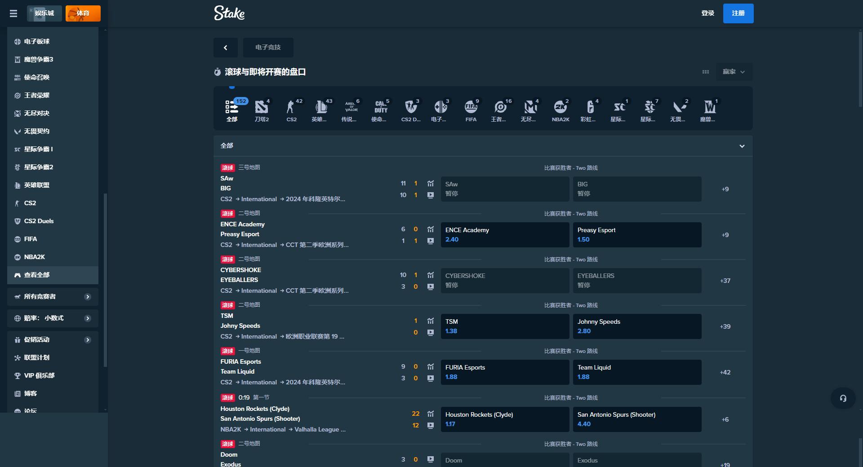Bet on ENCE Academy at 2.40
The image size is (863, 467).
[505, 235]
